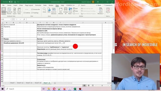161x91 pixels.
Task: Switch to Page Layout view
Action: pos(15,11)
